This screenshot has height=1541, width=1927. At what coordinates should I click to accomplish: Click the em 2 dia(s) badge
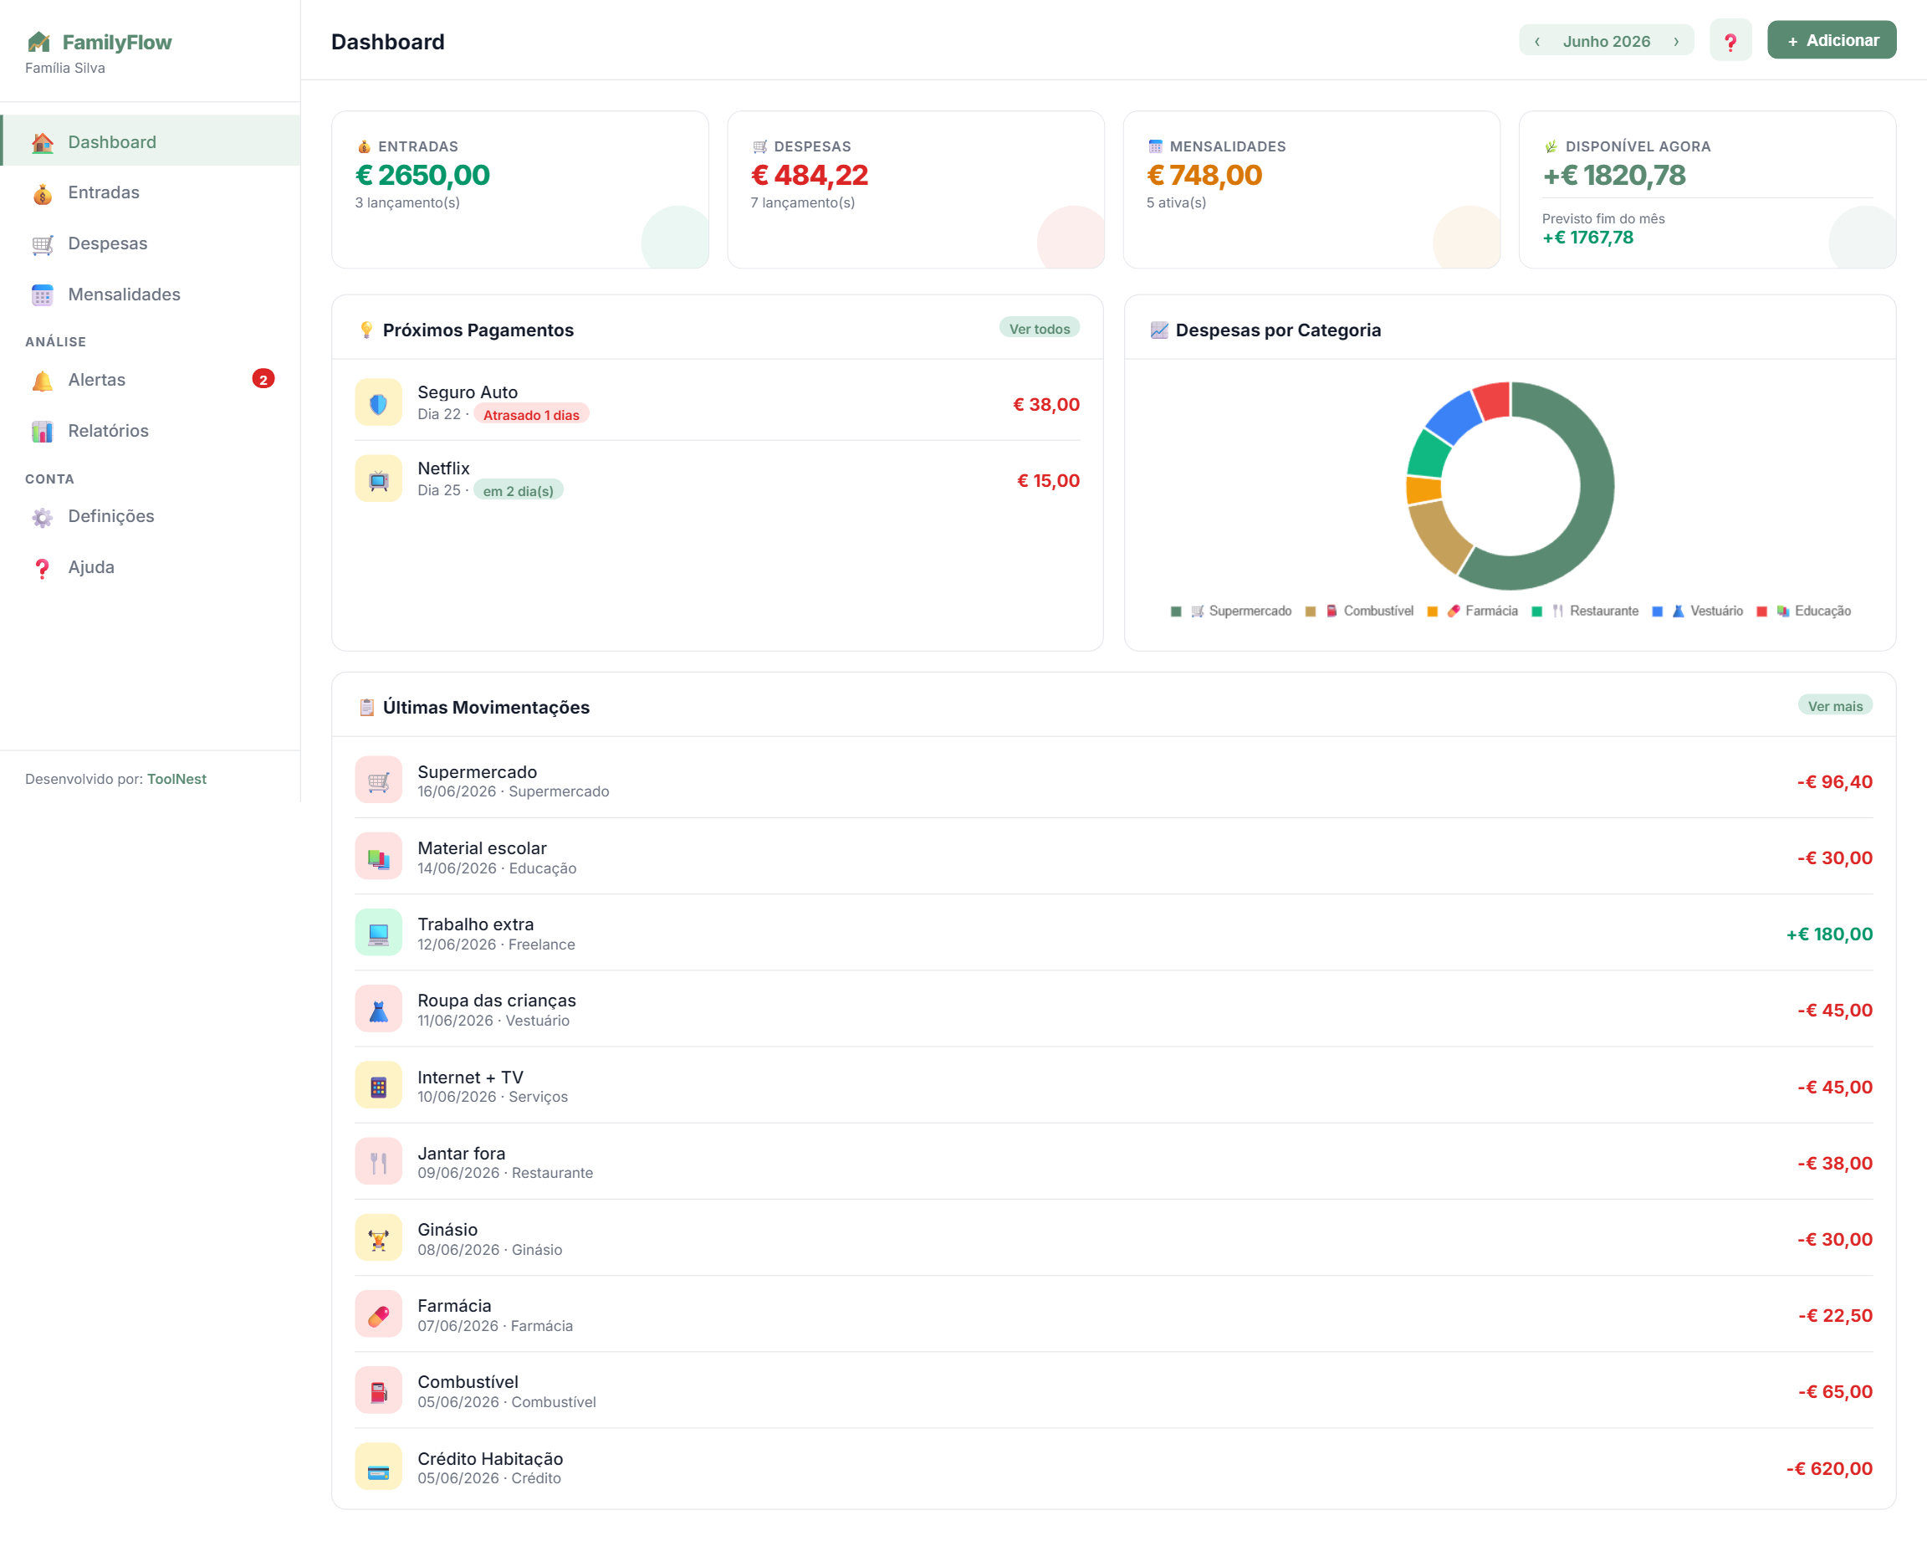[x=519, y=491]
